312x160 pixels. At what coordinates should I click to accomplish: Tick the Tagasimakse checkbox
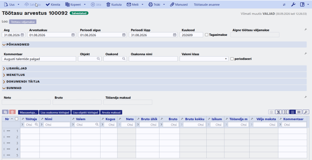[x=207, y=34]
